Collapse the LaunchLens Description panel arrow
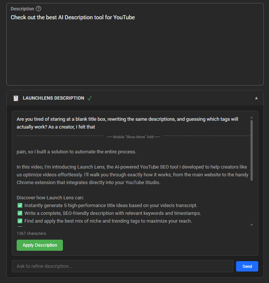 (x=256, y=98)
